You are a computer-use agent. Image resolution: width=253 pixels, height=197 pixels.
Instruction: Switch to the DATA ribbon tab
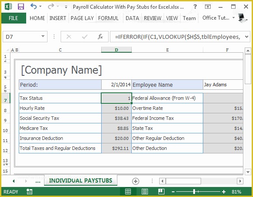132,18
